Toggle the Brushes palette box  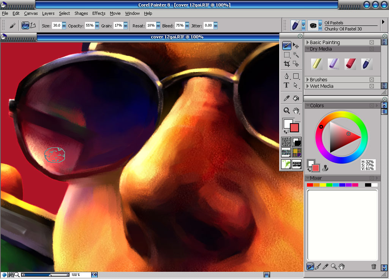[x=372, y=80]
